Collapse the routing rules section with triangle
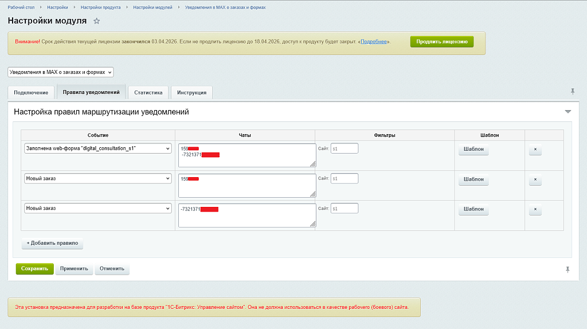The width and height of the screenshot is (587, 329). click(568, 112)
